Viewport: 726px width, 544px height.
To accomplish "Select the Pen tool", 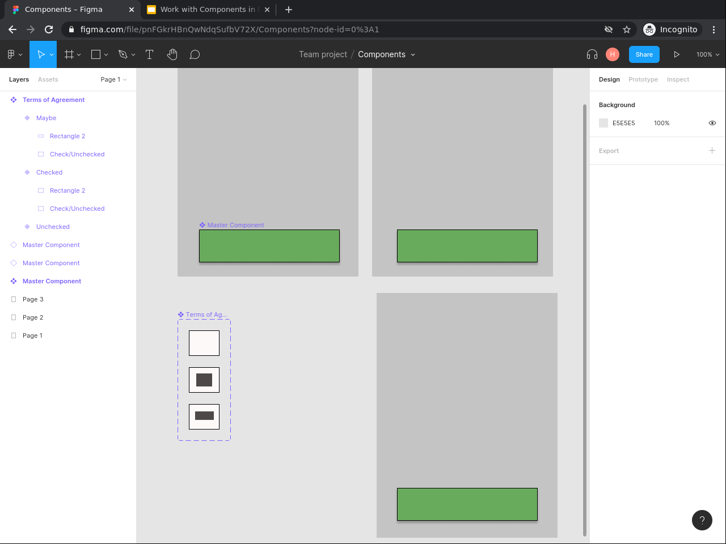I will pos(123,54).
